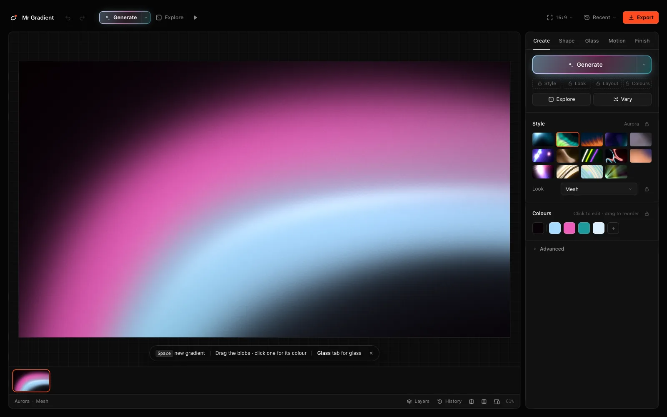
Task: Open the Layers panel from status bar
Action: pyautogui.click(x=418, y=401)
